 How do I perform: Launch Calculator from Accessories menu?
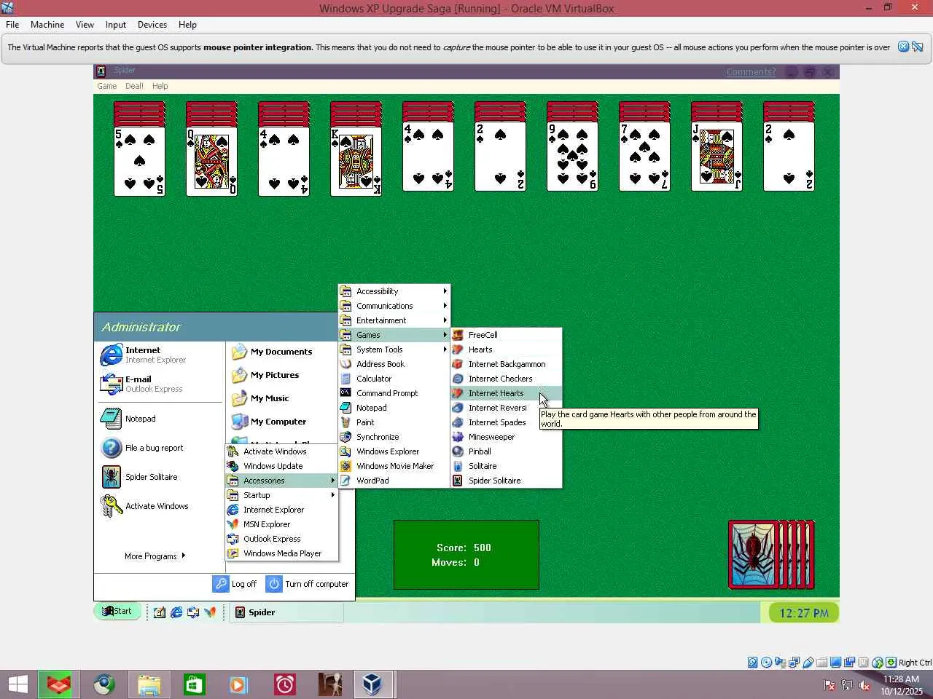(x=394, y=379)
